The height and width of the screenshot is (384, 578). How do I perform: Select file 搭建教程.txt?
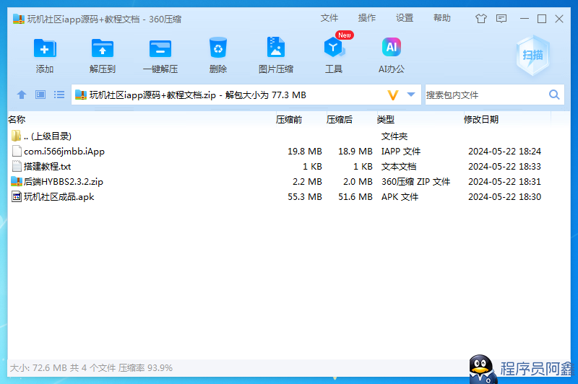coord(47,167)
